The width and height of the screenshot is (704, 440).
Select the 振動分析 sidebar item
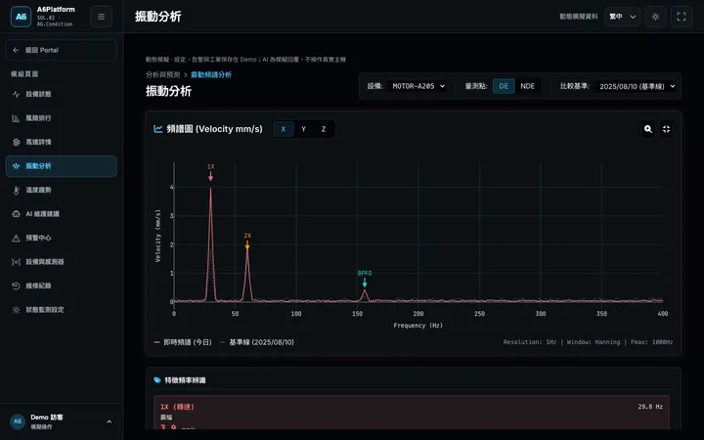[62, 166]
